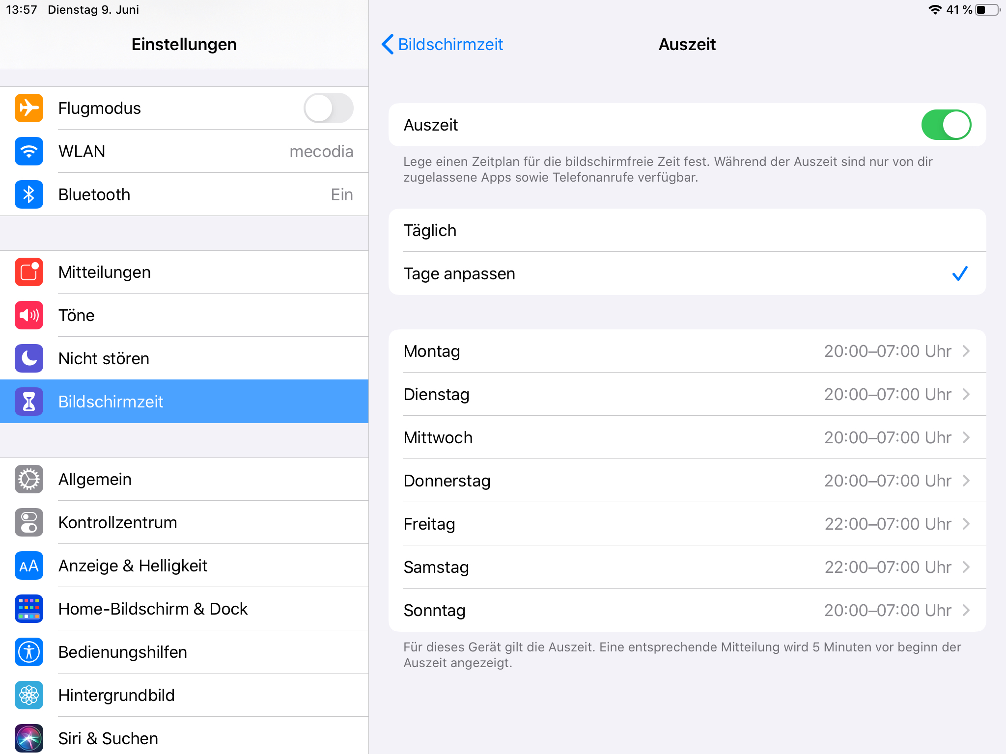
Task: Click the Allgemein gear icon
Action: pos(28,480)
